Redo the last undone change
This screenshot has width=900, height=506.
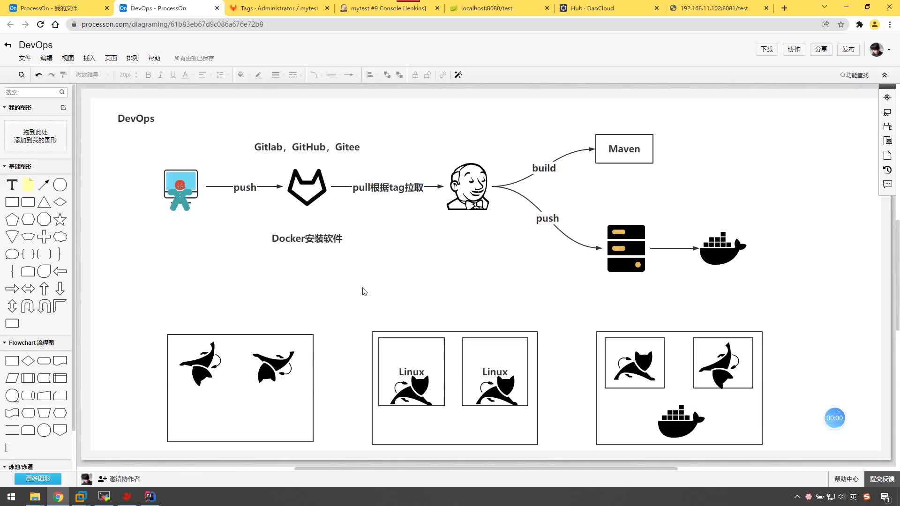(51, 75)
